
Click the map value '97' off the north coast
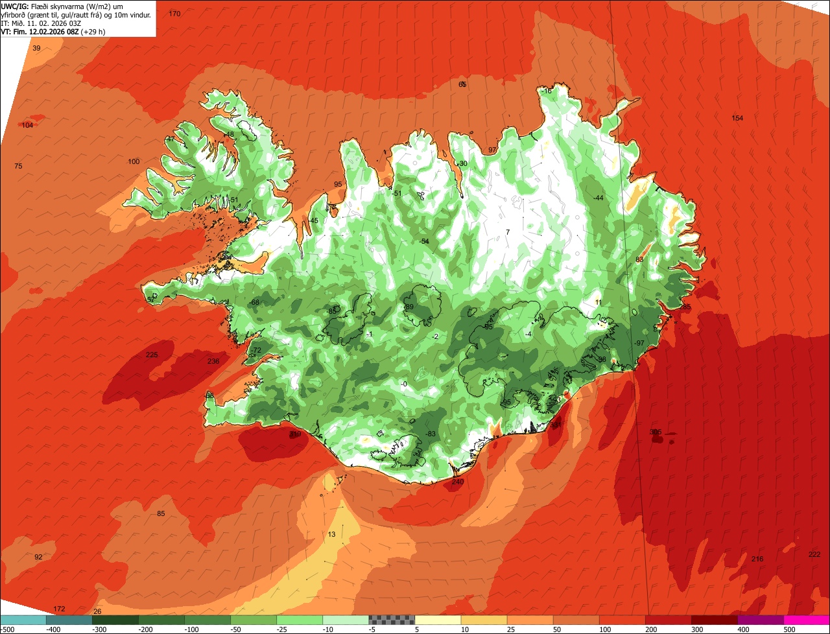click(x=492, y=150)
